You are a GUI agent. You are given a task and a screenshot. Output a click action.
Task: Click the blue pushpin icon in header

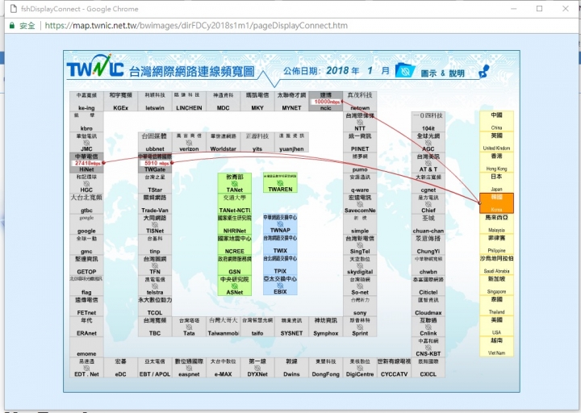(484, 71)
